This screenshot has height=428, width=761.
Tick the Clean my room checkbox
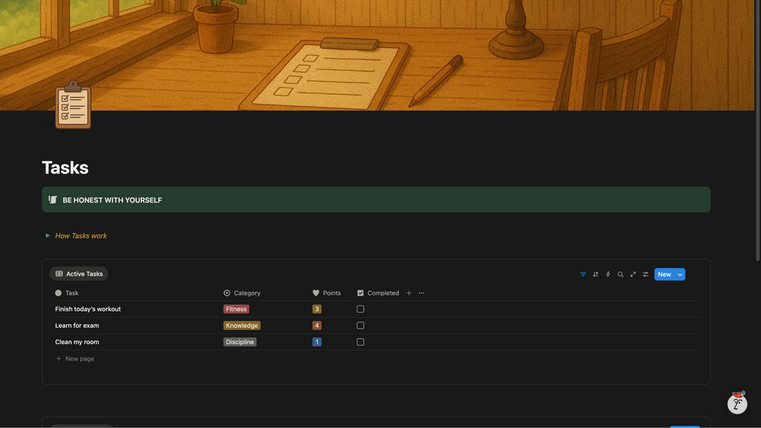[x=360, y=342]
